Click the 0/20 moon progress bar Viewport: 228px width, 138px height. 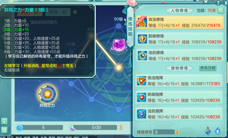coord(96,127)
